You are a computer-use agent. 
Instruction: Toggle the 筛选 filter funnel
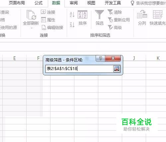pyautogui.click(x=100, y=18)
